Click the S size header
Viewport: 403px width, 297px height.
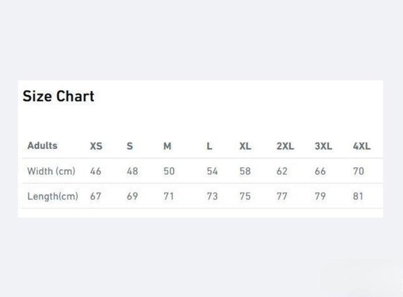[x=130, y=146]
